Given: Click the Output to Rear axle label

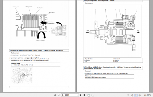Looking at the screenshot, I should point(41,40).
